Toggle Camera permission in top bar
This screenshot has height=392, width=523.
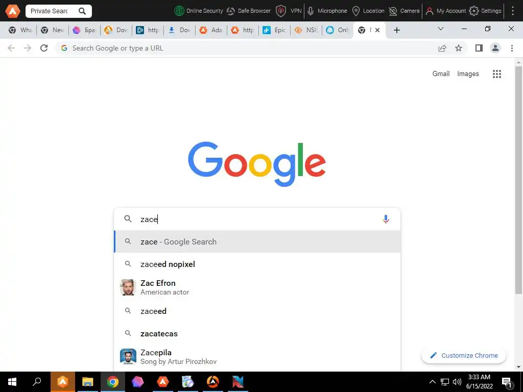pyautogui.click(x=405, y=11)
